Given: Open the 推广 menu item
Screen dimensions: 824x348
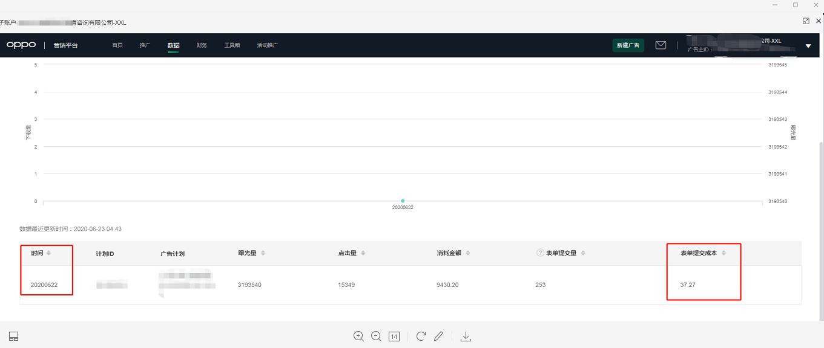Looking at the screenshot, I should click(x=145, y=45).
